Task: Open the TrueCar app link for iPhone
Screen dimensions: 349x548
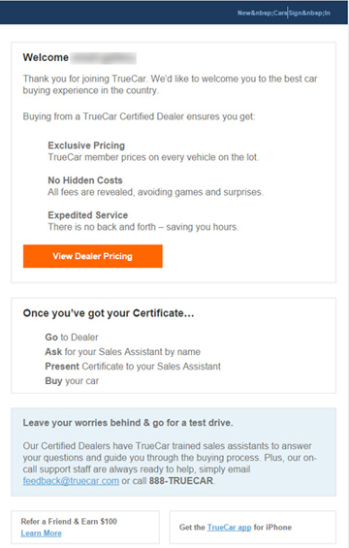Action: point(229,528)
